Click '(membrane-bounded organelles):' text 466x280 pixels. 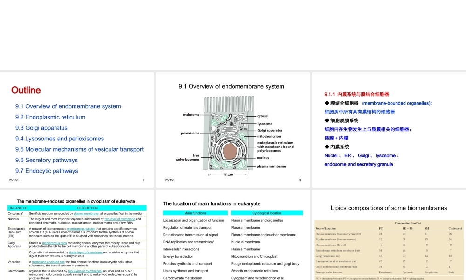[x=397, y=103]
